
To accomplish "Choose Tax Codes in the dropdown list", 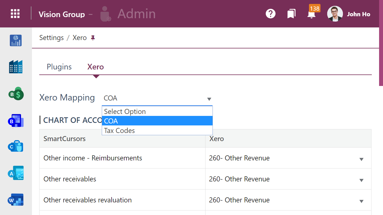I will point(157,130).
